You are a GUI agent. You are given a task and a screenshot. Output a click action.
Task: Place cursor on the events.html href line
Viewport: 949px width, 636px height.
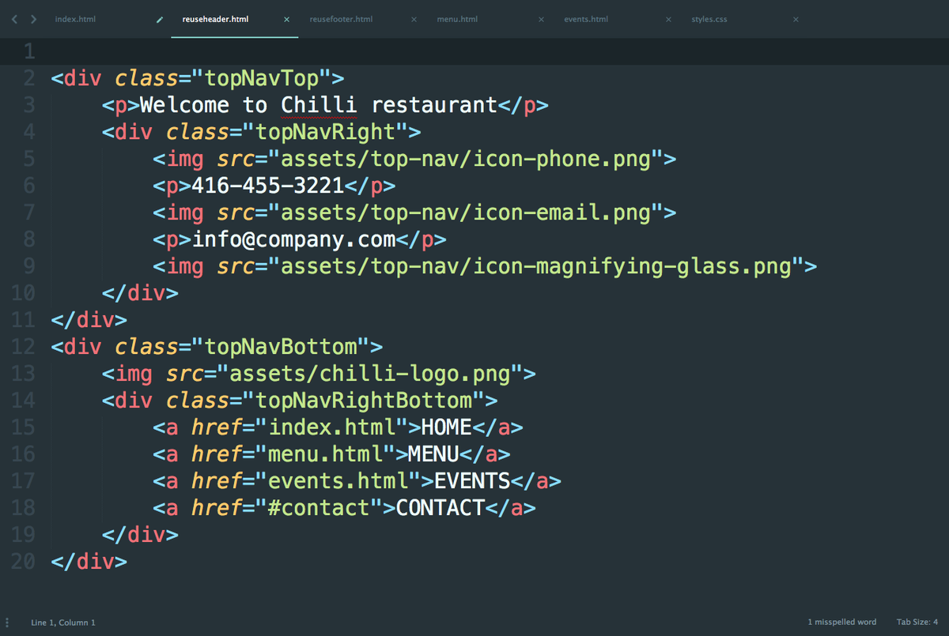click(x=357, y=480)
